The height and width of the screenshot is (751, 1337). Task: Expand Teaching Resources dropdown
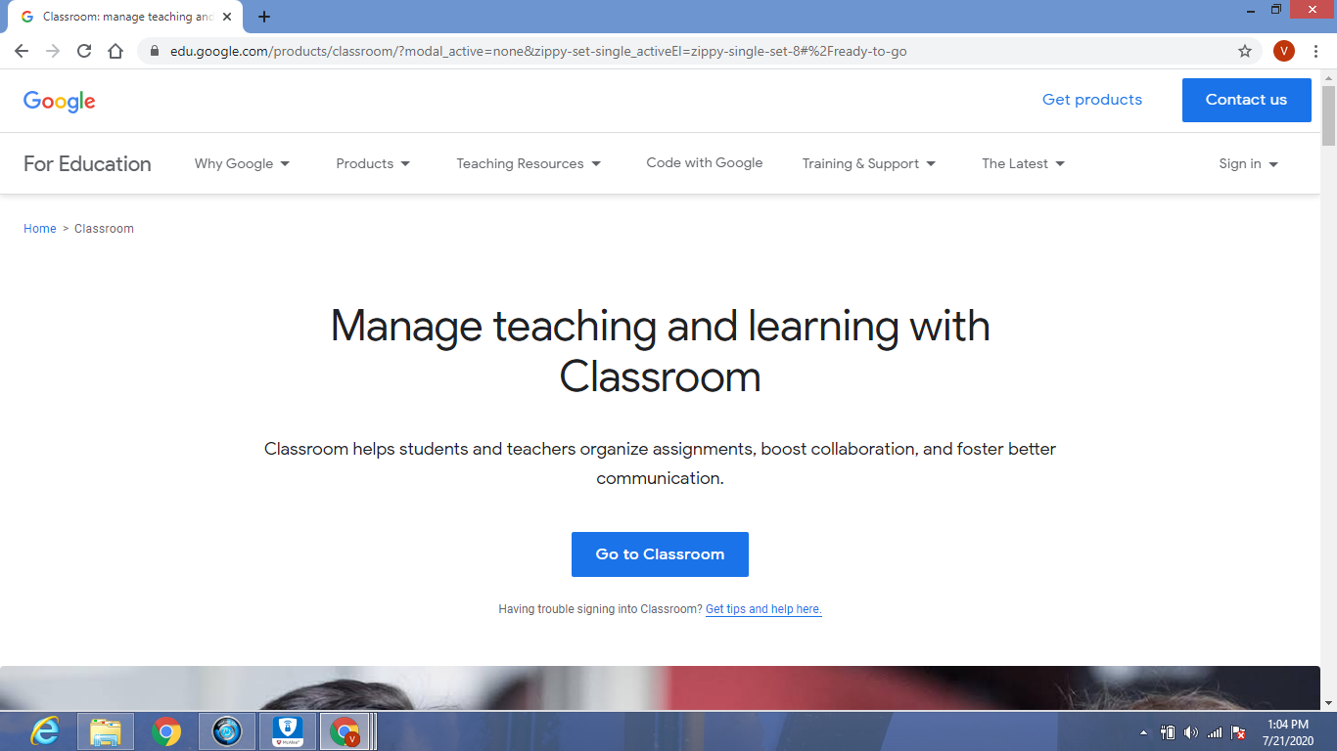[x=529, y=163]
